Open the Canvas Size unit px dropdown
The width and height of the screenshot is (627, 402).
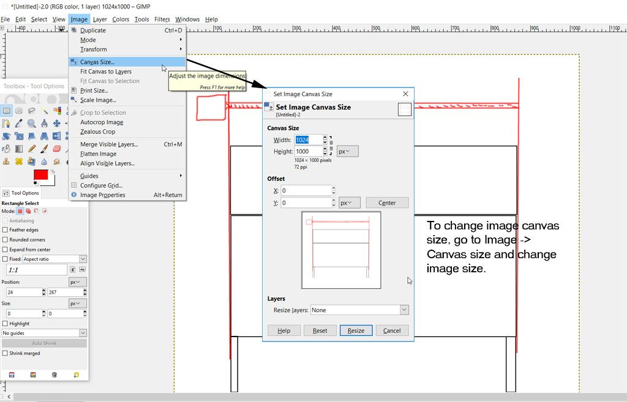click(x=348, y=152)
